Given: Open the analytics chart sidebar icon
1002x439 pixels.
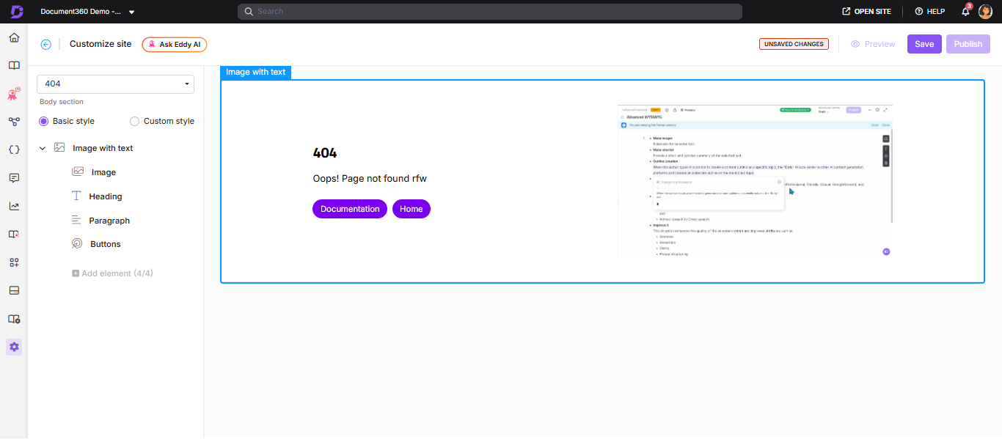Looking at the screenshot, I should (14, 206).
